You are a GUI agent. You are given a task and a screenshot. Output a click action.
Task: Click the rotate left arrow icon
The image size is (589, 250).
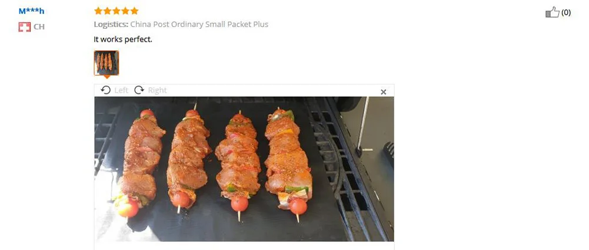pyautogui.click(x=106, y=90)
